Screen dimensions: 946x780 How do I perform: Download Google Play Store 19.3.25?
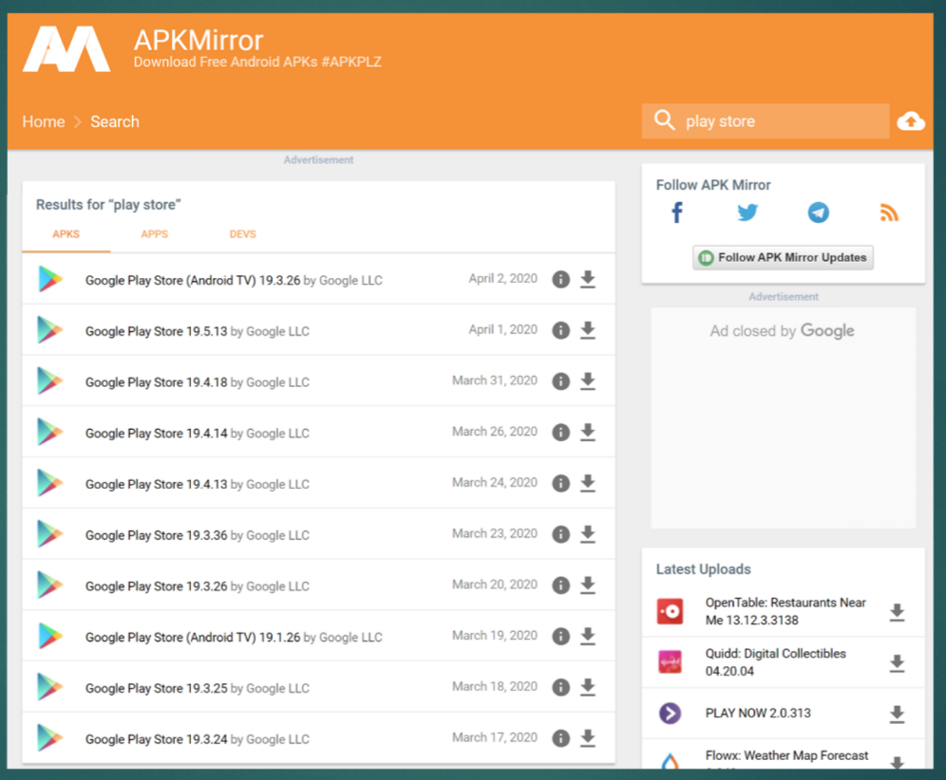tap(588, 687)
